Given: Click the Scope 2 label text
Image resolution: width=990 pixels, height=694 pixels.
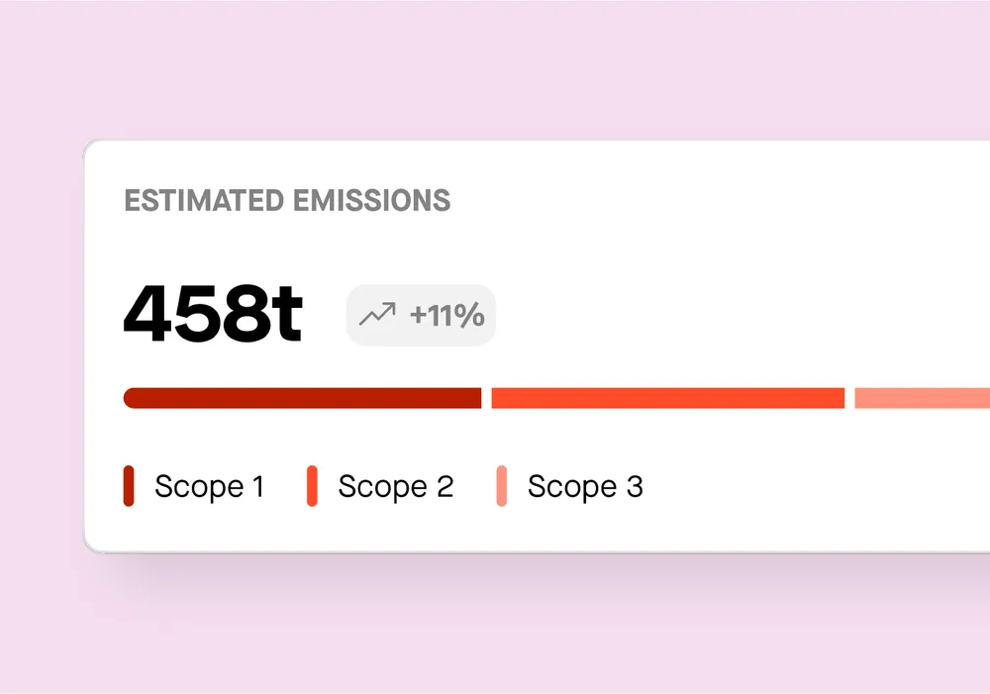Looking at the screenshot, I should [x=396, y=486].
